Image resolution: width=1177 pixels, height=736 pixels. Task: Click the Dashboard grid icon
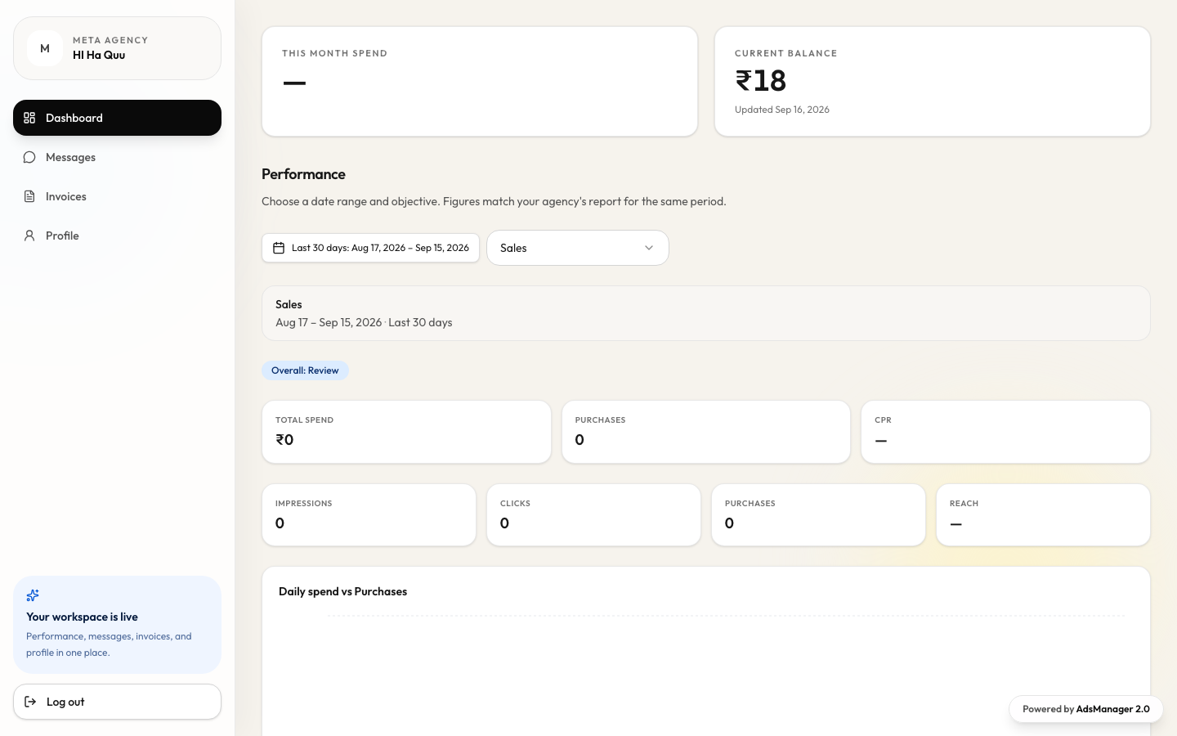click(29, 118)
